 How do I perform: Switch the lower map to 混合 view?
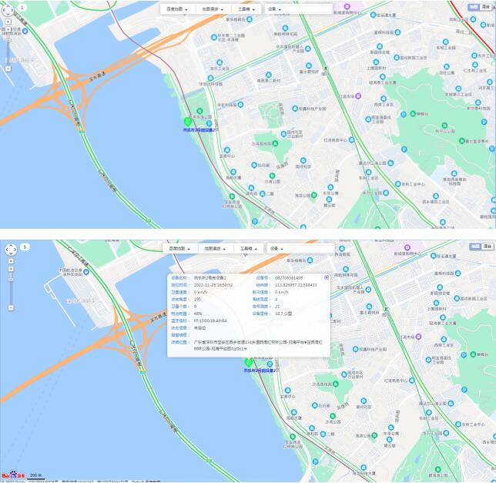[x=488, y=247]
